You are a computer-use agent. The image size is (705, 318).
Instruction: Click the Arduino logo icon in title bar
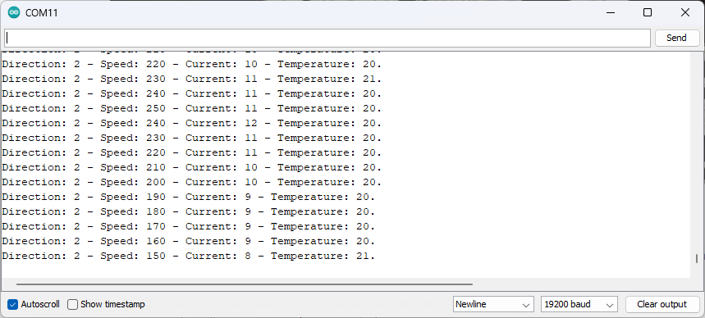tap(14, 12)
